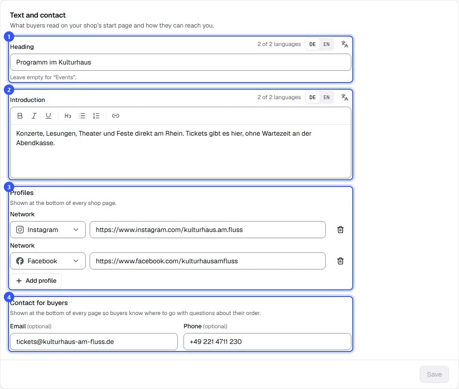Viewport: 459px width, 389px height.
Task: Apply bold formatting in Introduction editor
Action: coord(20,116)
